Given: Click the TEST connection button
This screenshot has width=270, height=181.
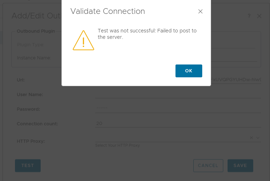Looking at the screenshot, I should click(x=27, y=165).
